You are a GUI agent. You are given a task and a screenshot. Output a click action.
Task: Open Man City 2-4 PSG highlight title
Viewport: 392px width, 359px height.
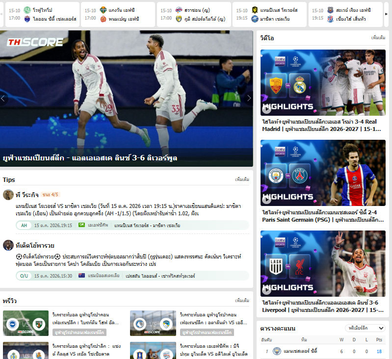pyautogui.click(x=323, y=216)
